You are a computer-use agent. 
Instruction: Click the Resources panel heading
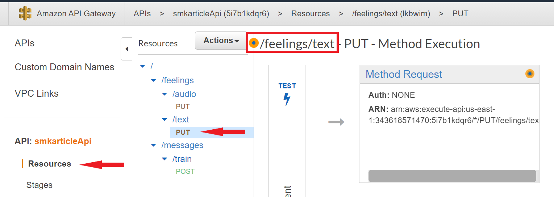tap(158, 43)
